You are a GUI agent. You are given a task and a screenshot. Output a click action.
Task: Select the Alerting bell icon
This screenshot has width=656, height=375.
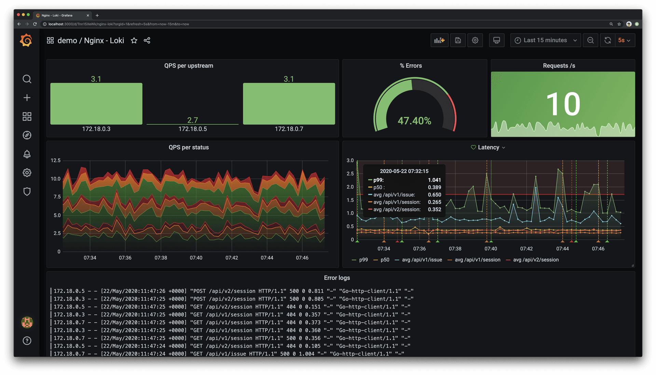[27, 154]
